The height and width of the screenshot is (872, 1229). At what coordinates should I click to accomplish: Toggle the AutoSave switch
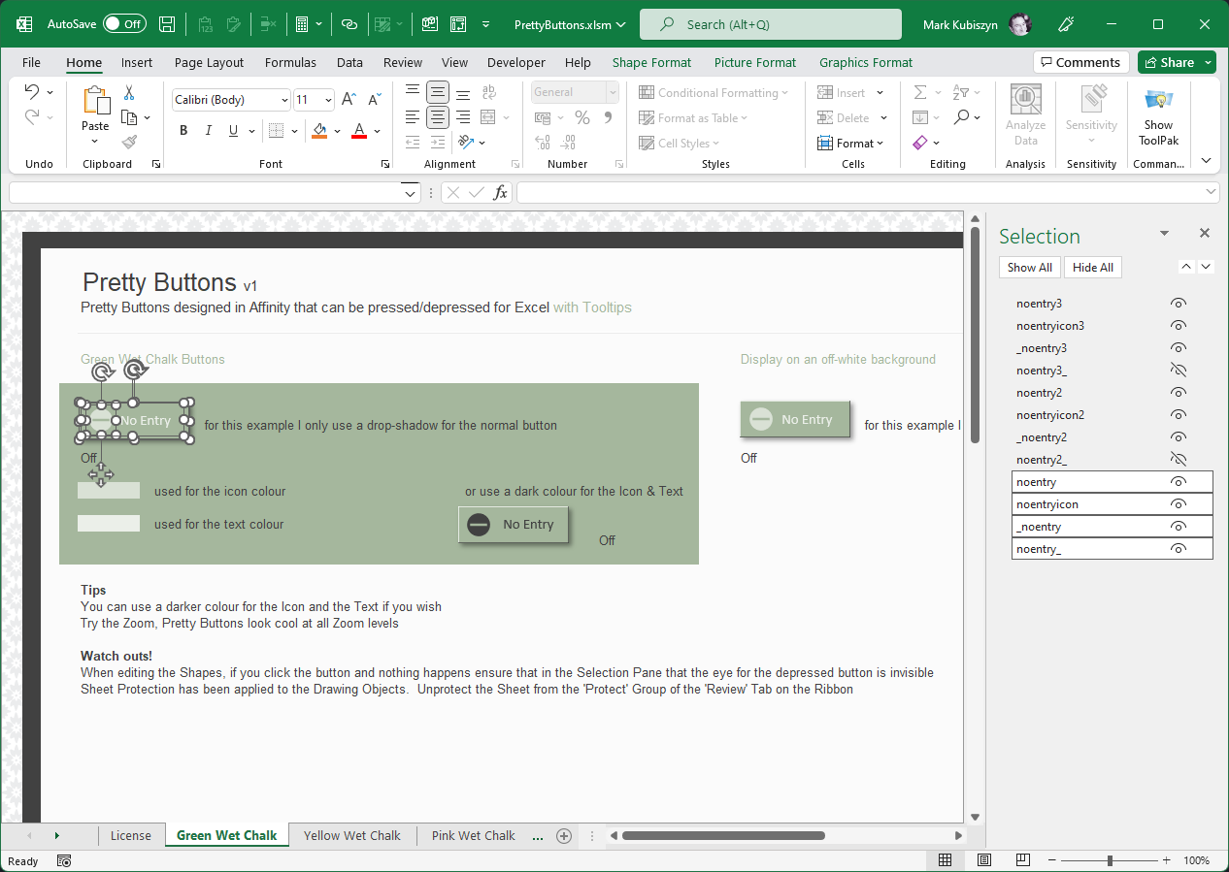point(123,24)
